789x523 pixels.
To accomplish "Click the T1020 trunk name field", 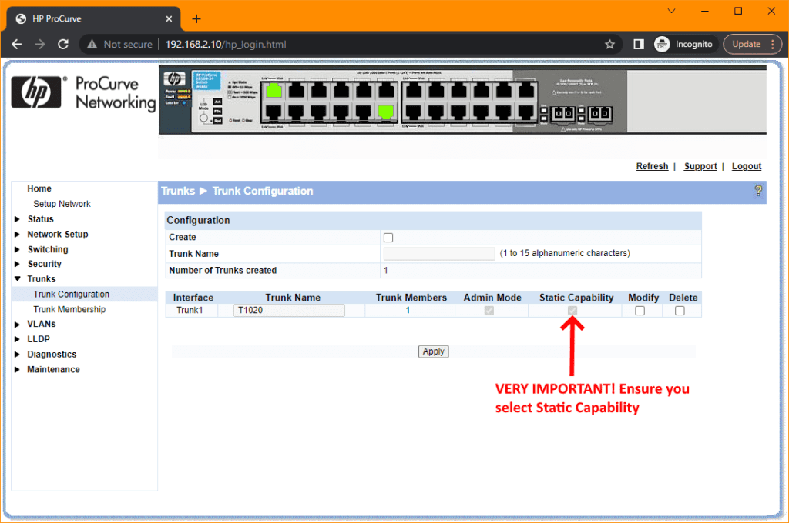I will [x=290, y=311].
